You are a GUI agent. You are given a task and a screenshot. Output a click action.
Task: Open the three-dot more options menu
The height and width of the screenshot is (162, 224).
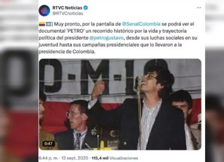[x=199, y=8]
